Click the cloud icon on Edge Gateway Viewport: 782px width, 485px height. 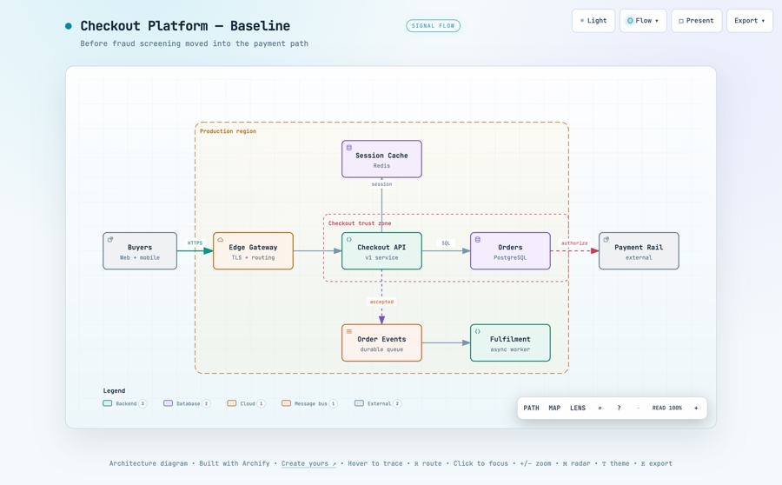[221, 240]
